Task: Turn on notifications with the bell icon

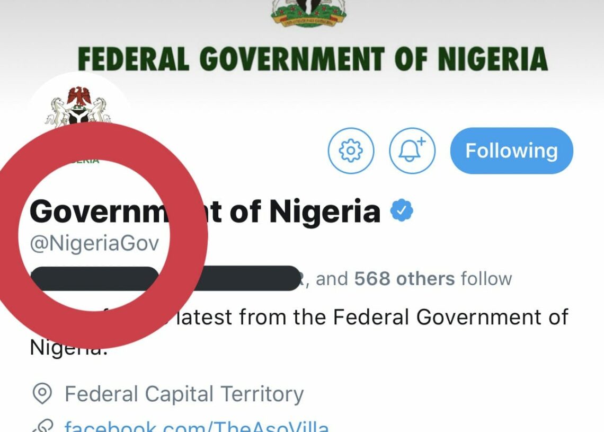Action: click(x=412, y=151)
